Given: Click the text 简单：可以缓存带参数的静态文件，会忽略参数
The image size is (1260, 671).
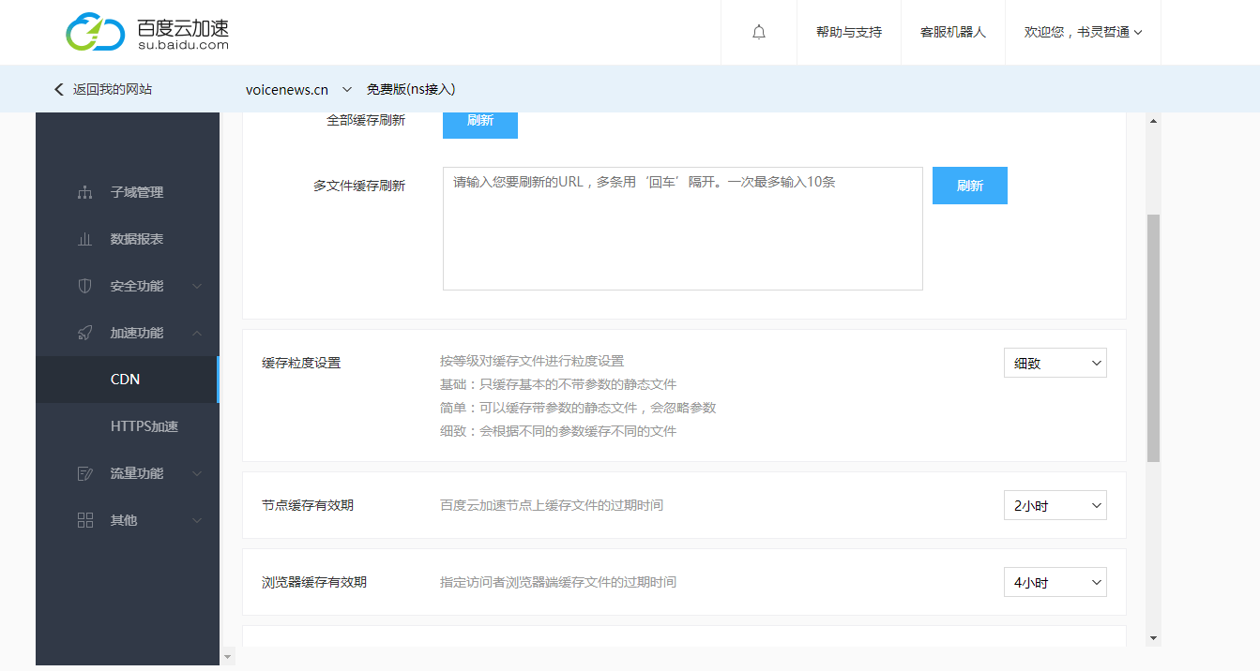Looking at the screenshot, I should point(578,408).
